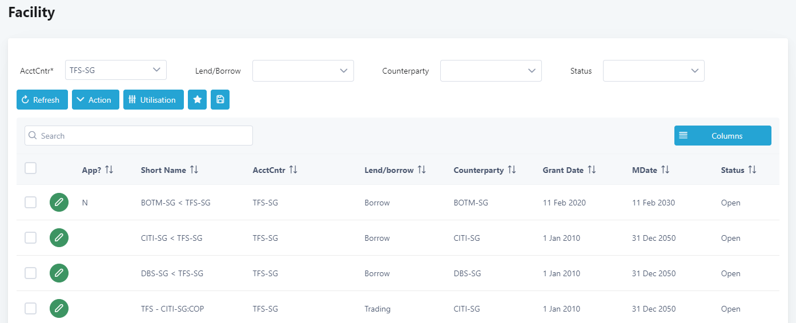Select the DBS-SG < TFS-SG row checkbox
The width and height of the screenshot is (796, 323).
click(x=31, y=273)
